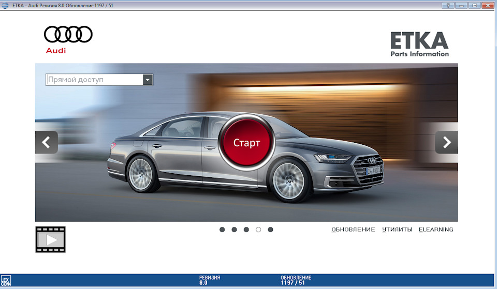Open the Прямой доступ dropdown arrow
Screen dimensions: 497x289
(x=148, y=80)
